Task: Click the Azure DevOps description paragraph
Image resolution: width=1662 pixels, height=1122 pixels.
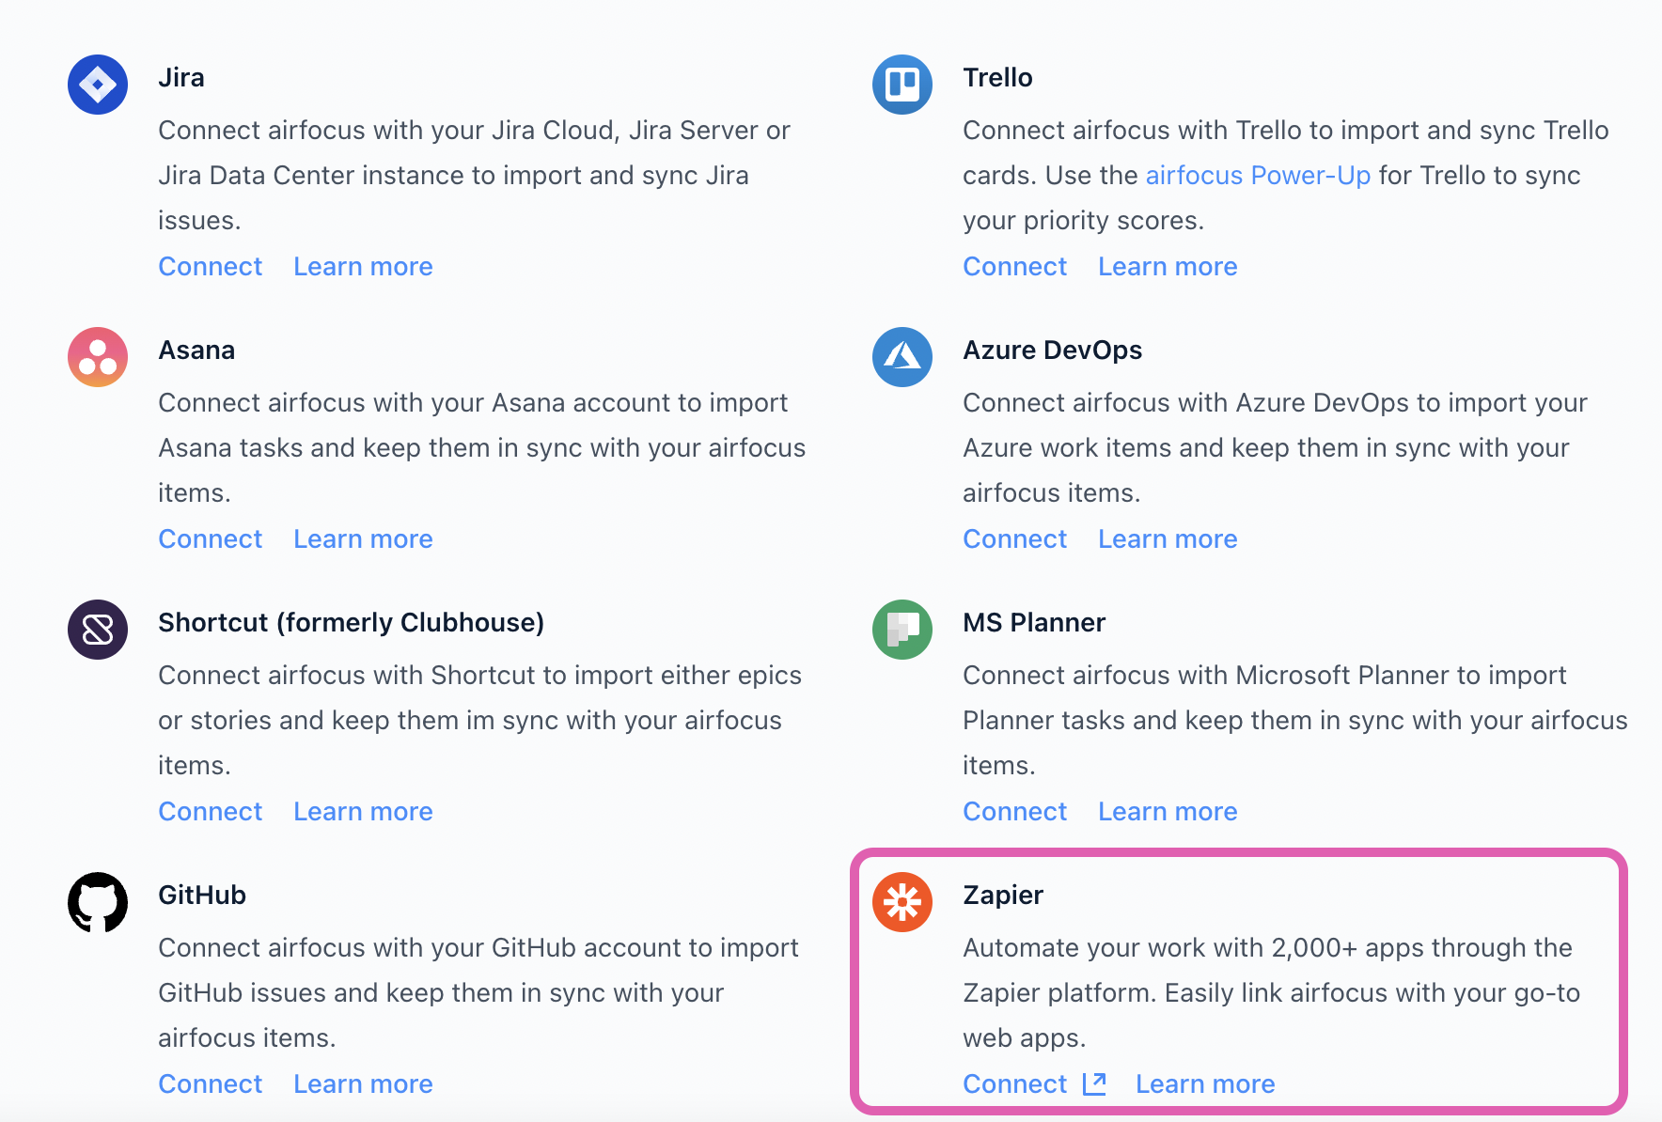Action: [x=1276, y=448]
